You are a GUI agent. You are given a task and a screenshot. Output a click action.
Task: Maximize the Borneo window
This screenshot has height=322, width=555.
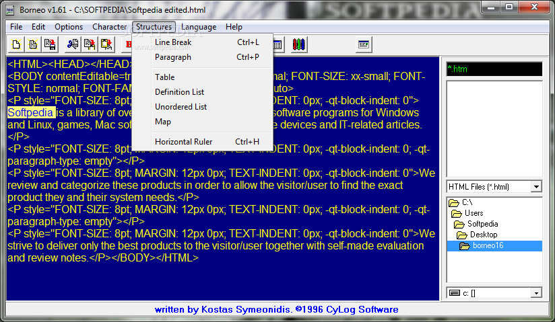(x=509, y=7)
